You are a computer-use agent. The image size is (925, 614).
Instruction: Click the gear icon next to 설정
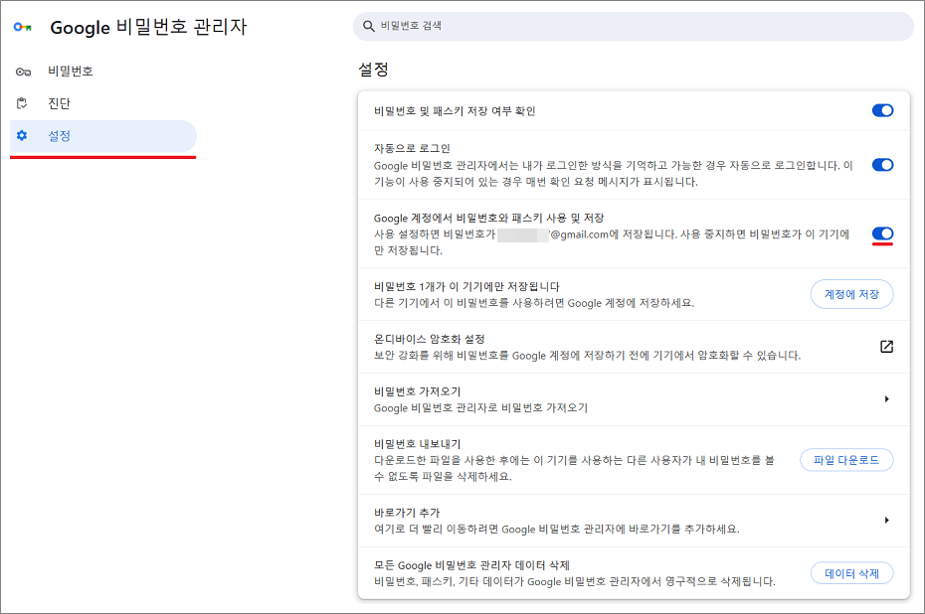(21, 136)
